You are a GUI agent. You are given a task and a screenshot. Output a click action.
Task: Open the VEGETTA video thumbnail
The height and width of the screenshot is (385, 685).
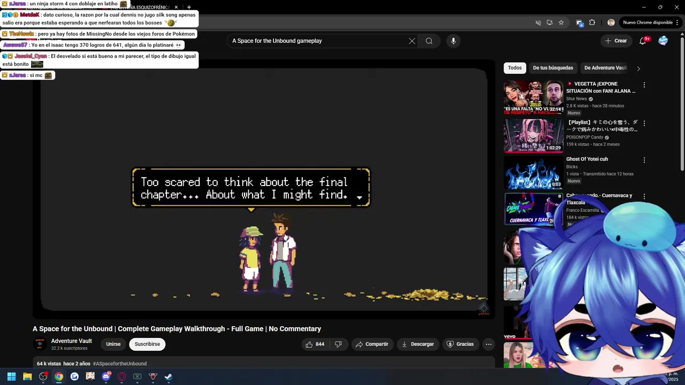pos(534,97)
